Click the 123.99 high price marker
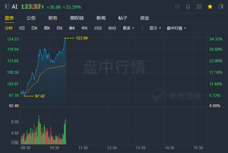Image resolution: width=228 pixels, height=153 pixels. click(x=81, y=38)
